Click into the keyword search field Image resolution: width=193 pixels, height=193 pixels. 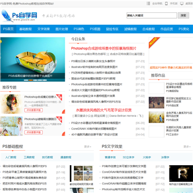(x=152, y=16)
